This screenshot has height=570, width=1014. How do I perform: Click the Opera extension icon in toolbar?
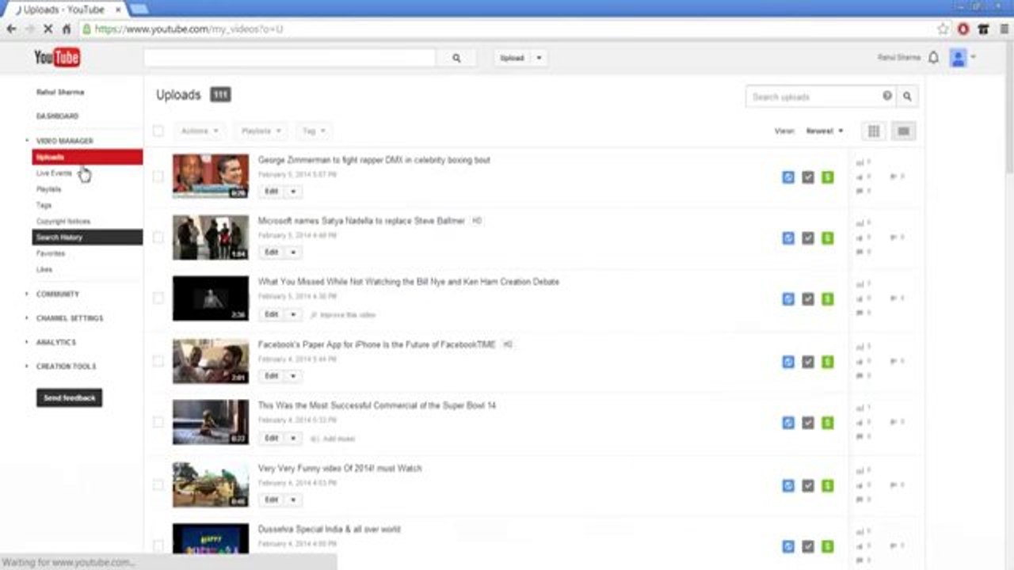click(963, 28)
